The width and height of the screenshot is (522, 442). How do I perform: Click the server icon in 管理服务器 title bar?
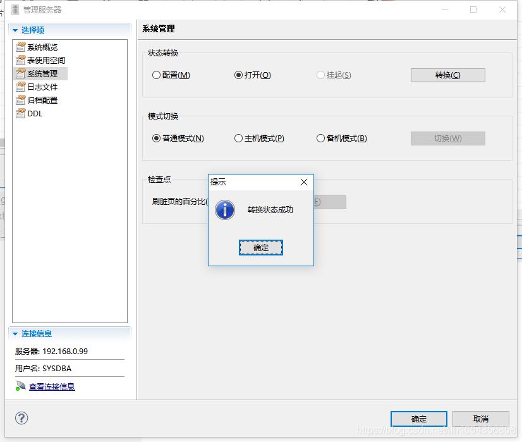pos(15,9)
